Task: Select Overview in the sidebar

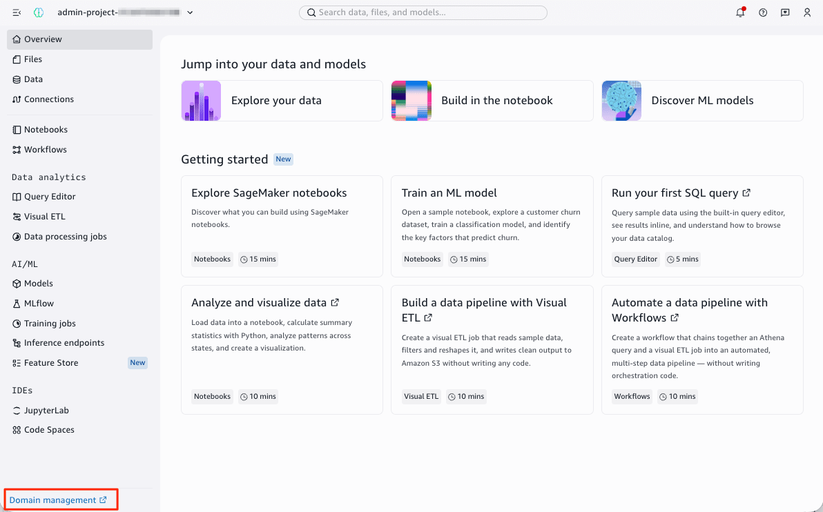Action: pos(80,39)
